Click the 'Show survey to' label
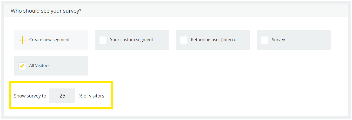 30,96
